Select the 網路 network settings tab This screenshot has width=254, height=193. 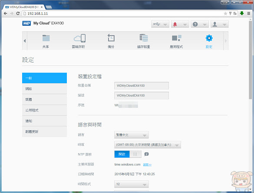click(x=44, y=88)
